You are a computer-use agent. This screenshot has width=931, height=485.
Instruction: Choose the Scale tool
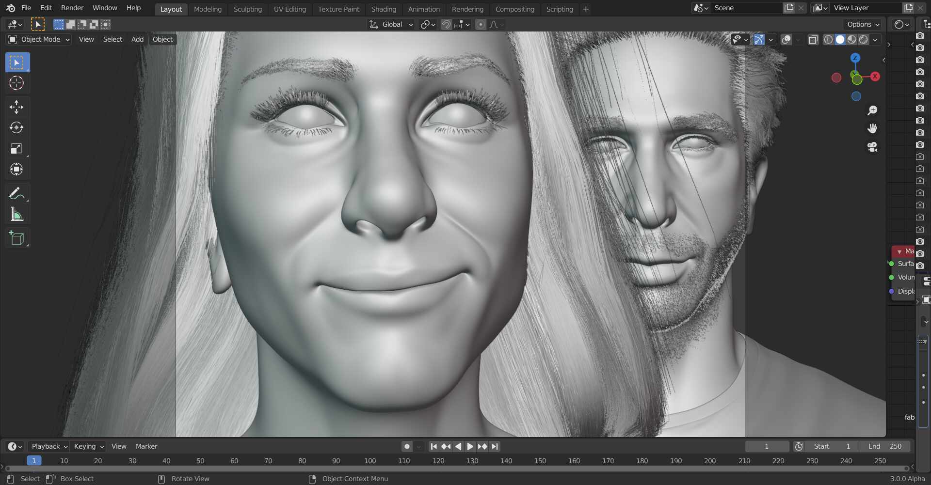(16, 148)
